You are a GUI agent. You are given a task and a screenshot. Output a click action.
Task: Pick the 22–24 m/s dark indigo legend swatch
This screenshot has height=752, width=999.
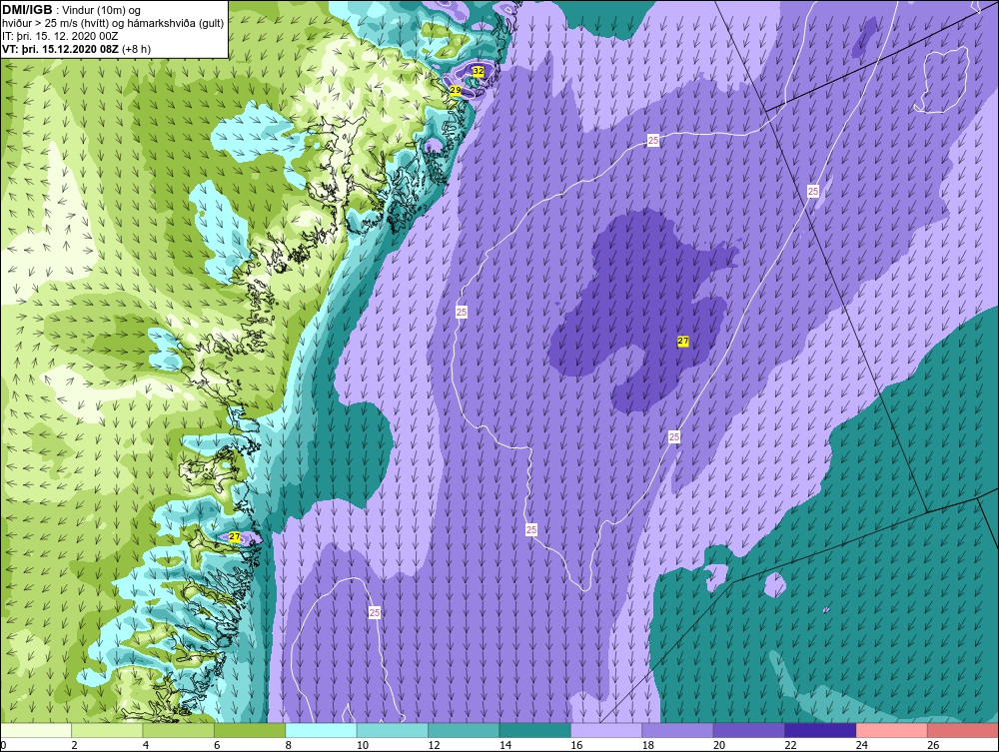pos(820,730)
